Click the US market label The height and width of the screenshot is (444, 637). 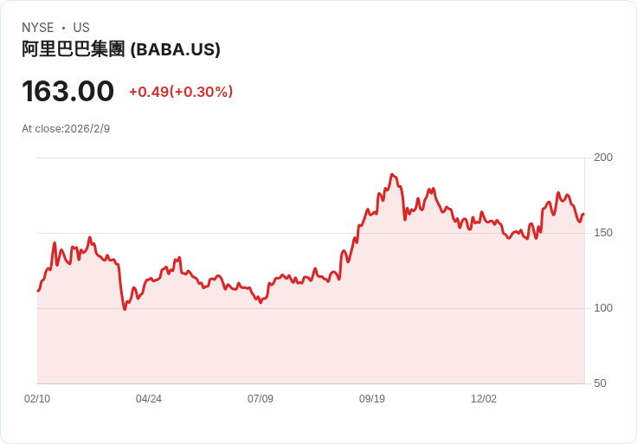point(81,28)
